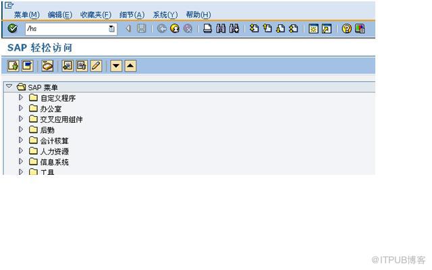Expand the 人力资源 folder
Image resolution: width=432 pixels, height=270 pixels.
pos(21,151)
